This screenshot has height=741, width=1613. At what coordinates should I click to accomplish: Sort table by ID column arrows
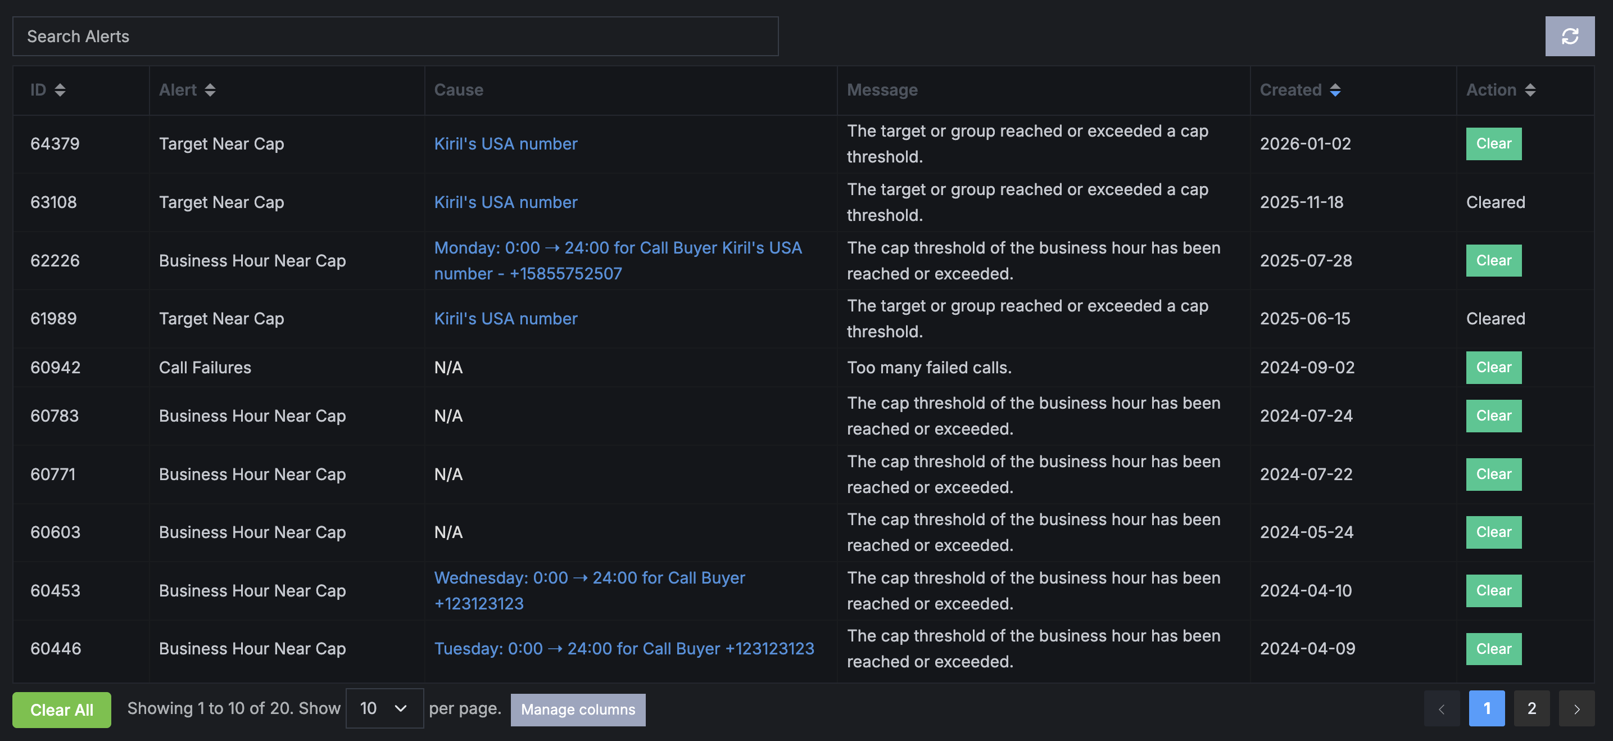60,90
